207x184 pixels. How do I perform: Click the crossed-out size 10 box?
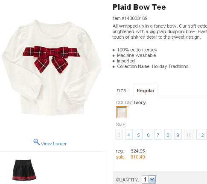pyautogui.click(x=189, y=135)
